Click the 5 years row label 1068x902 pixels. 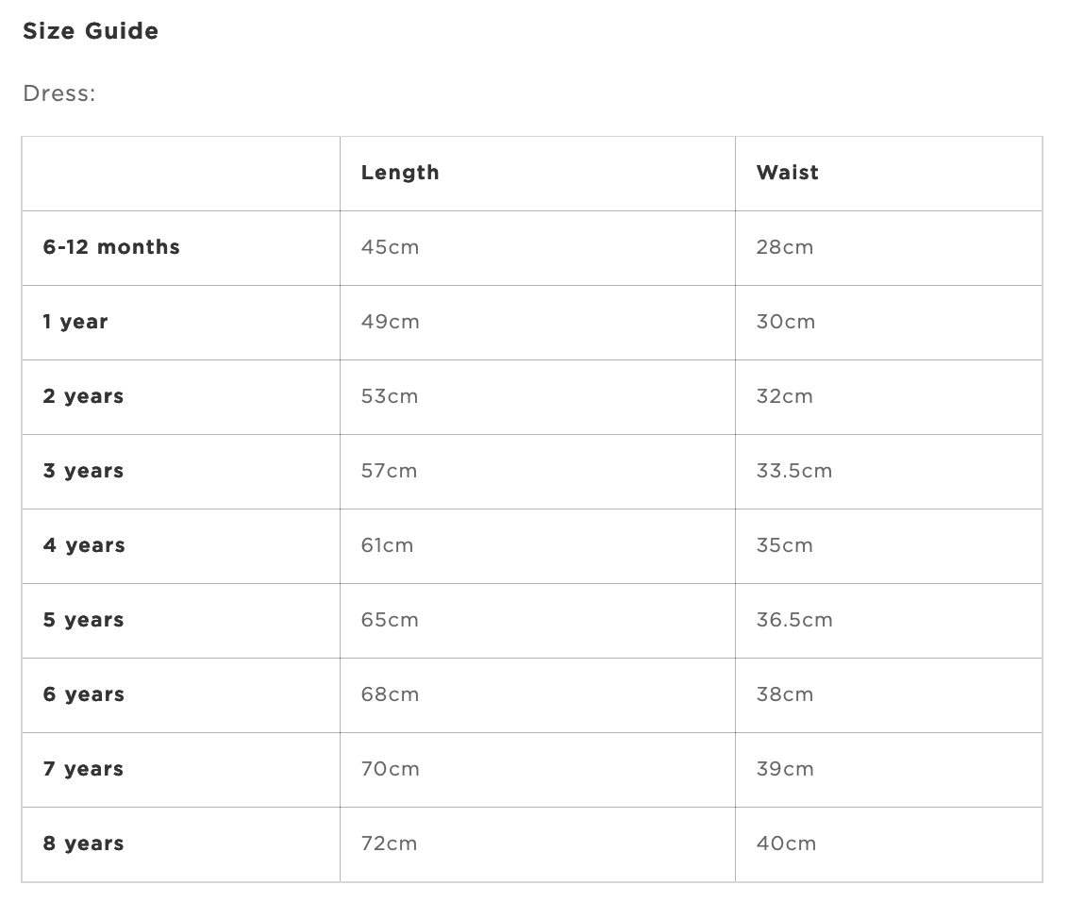click(x=83, y=620)
